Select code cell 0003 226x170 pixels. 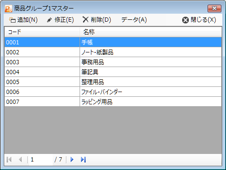(x=42, y=62)
